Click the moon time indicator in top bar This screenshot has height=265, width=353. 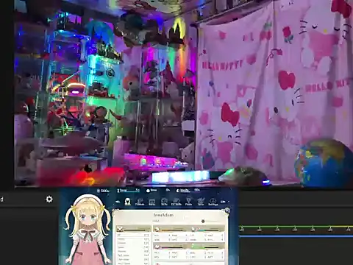point(188,191)
